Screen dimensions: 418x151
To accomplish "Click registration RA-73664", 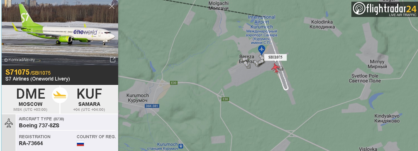I will pos(31,143).
